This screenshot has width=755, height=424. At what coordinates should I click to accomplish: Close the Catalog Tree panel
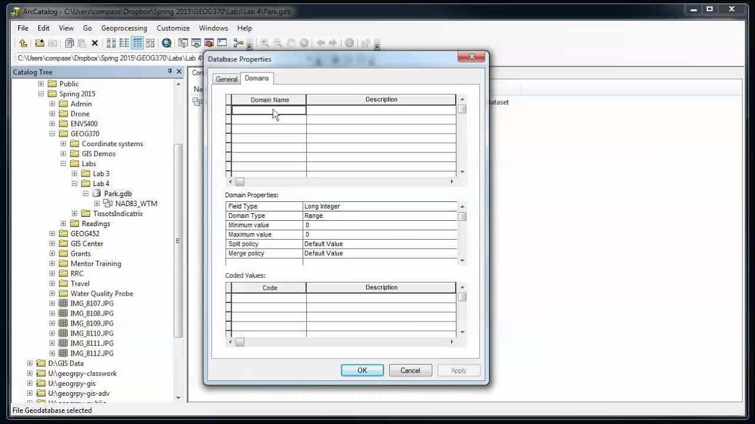coord(179,71)
